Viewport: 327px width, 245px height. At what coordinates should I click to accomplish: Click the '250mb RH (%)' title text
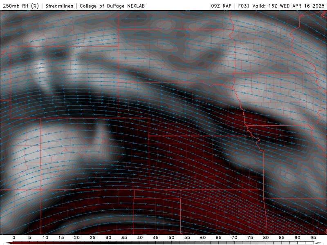point(21,6)
